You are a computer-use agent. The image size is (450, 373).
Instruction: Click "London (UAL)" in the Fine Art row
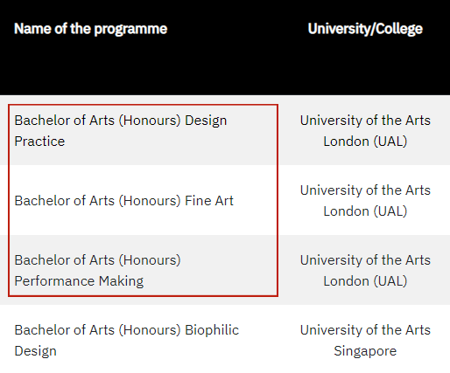tap(365, 211)
